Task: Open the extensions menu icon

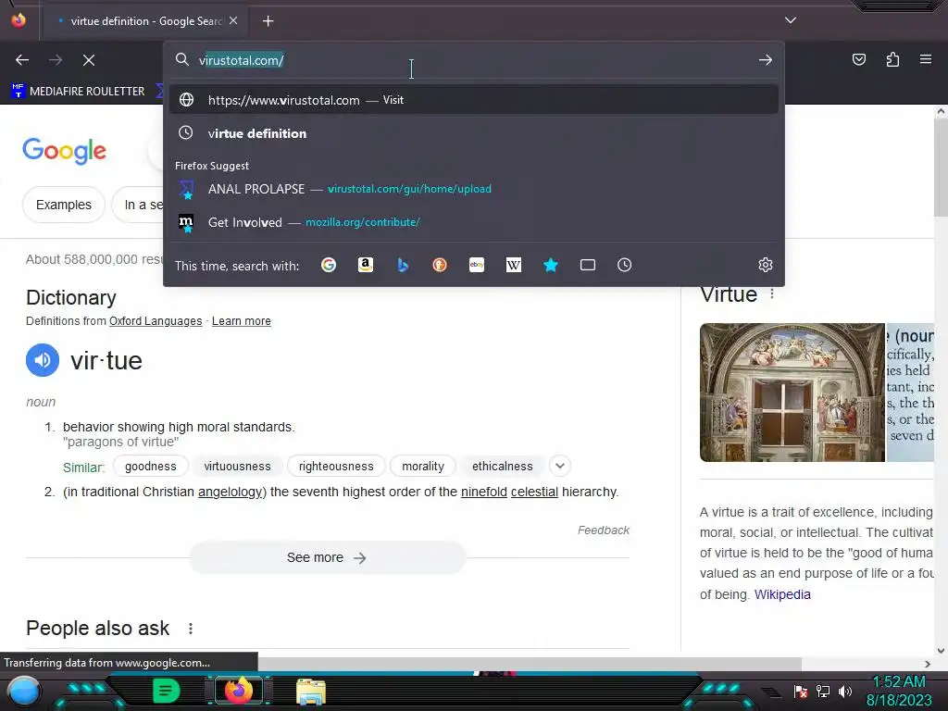Action: [892, 59]
